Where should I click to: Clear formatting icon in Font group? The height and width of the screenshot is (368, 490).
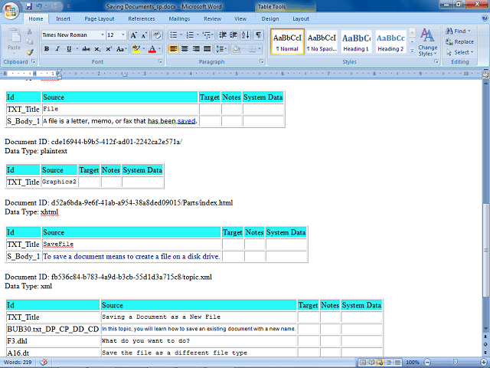click(156, 35)
